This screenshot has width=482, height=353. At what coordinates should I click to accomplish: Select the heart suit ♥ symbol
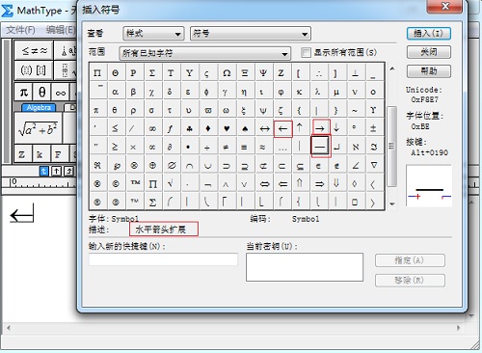click(x=227, y=128)
